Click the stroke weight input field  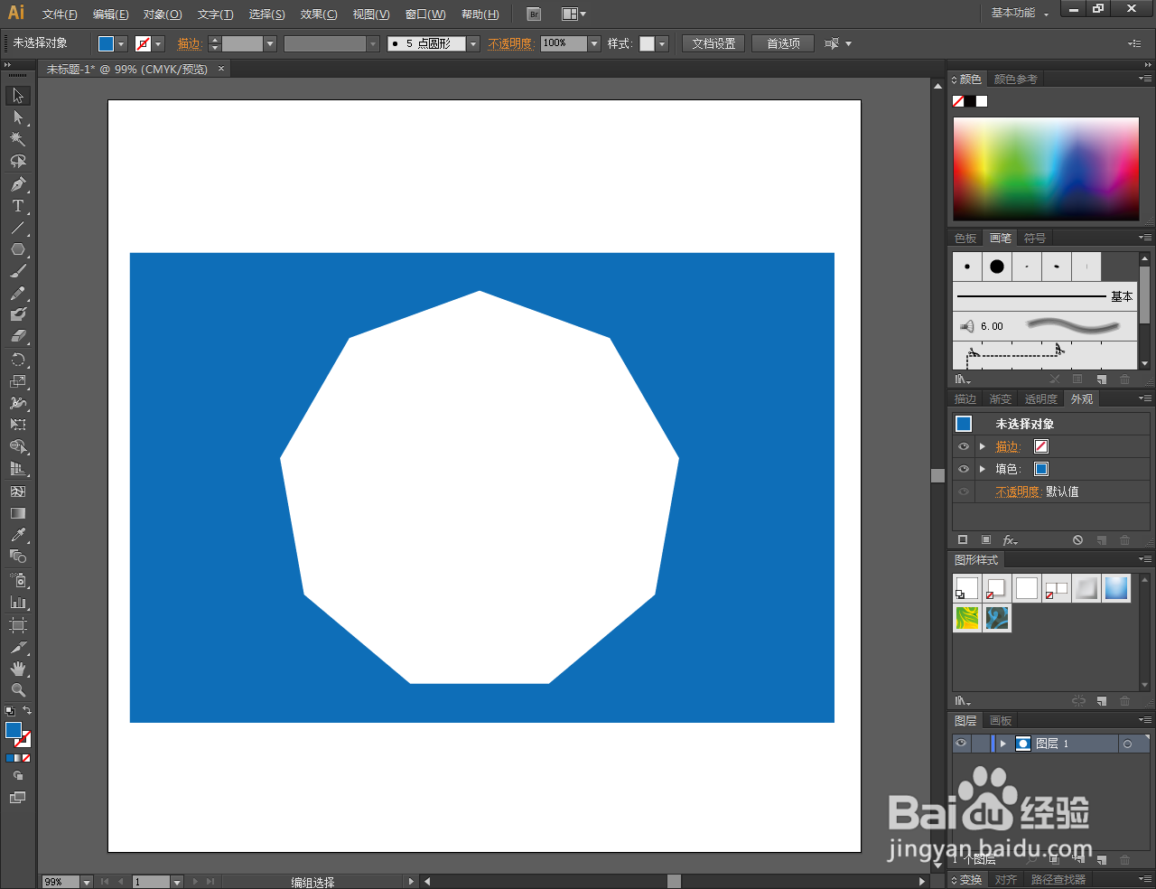(242, 43)
